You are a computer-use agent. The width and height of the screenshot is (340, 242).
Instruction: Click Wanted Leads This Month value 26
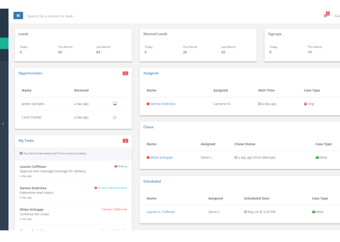coord(185,52)
